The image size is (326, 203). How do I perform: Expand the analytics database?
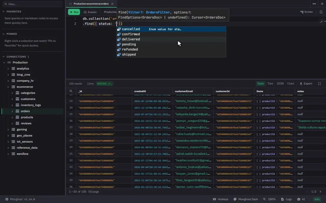(x=8, y=69)
